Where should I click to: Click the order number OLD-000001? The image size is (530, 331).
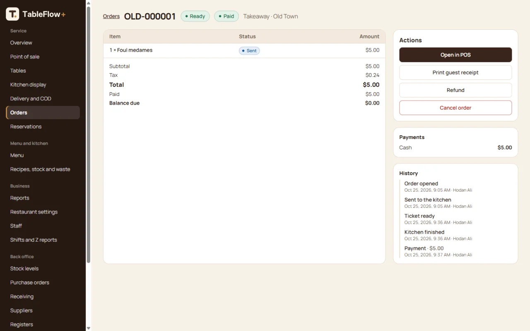click(150, 16)
